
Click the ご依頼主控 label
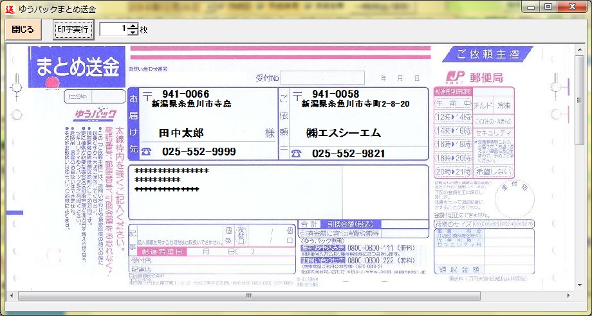tap(487, 54)
